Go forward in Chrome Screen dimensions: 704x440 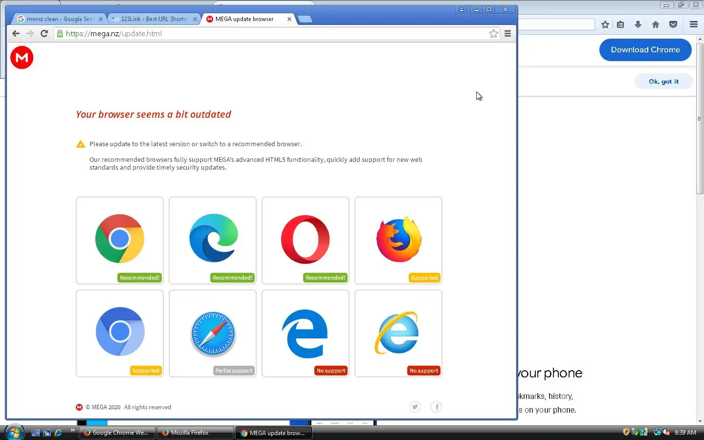coord(30,33)
